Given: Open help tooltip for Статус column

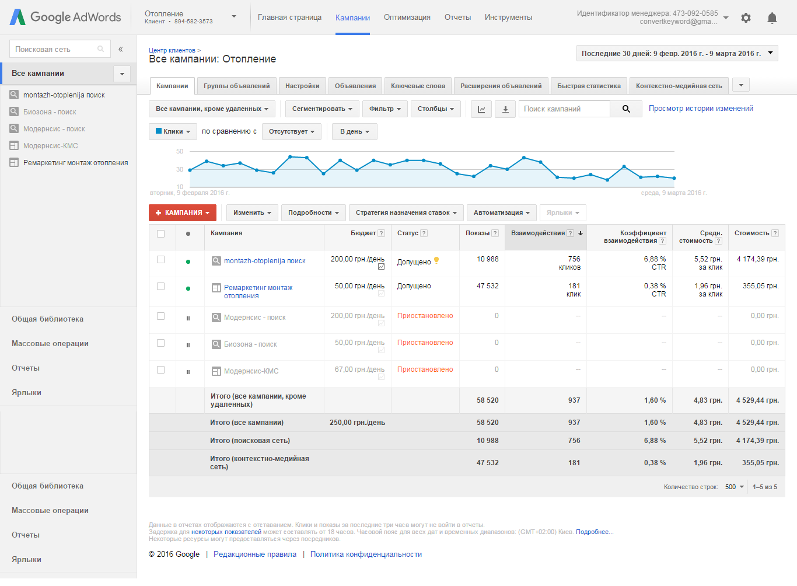Looking at the screenshot, I should click(424, 233).
